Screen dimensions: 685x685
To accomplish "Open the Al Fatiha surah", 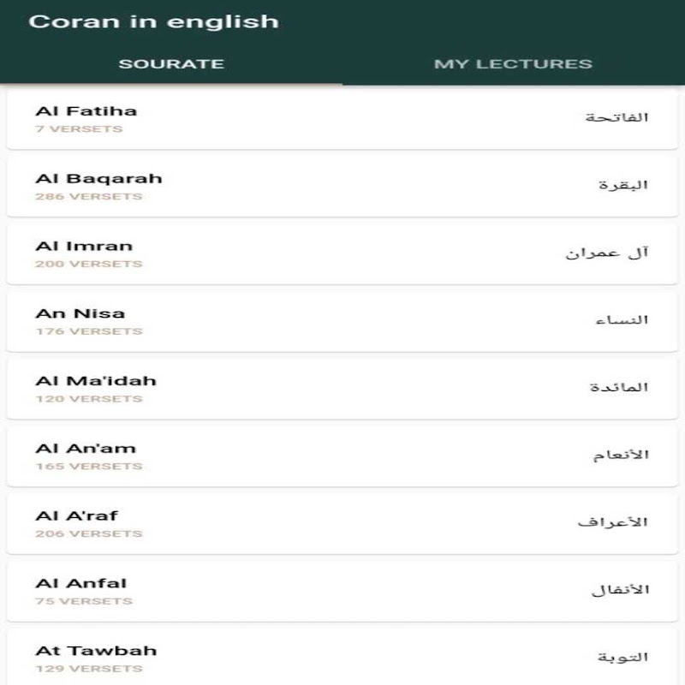I will click(x=342, y=118).
